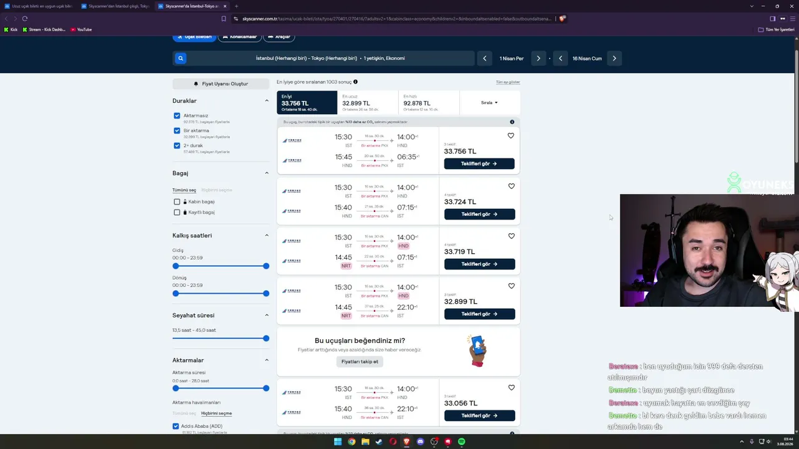Image resolution: width=799 pixels, height=449 pixels.
Task: Open Spotify from the taskbar
Action: click(x=461, y=442)
